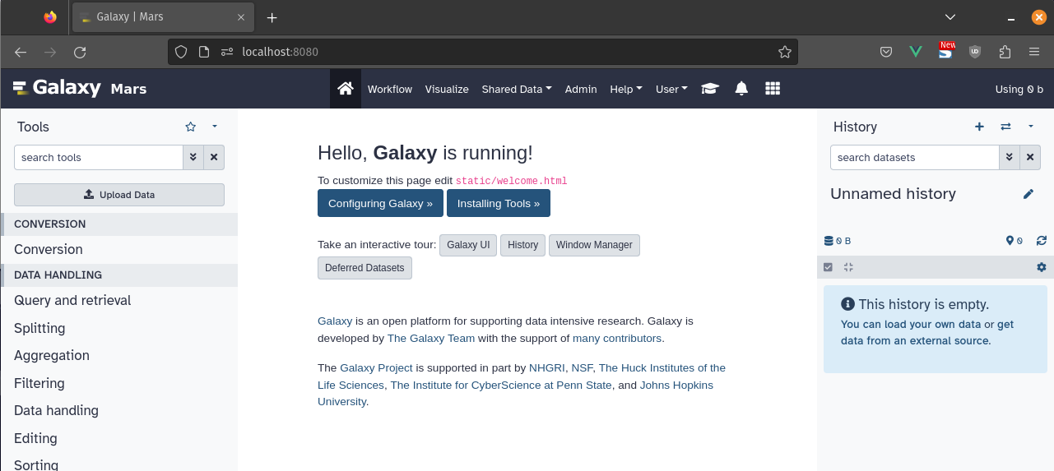
Task: Open the Vue devtools extension icon
Action: 916,52
